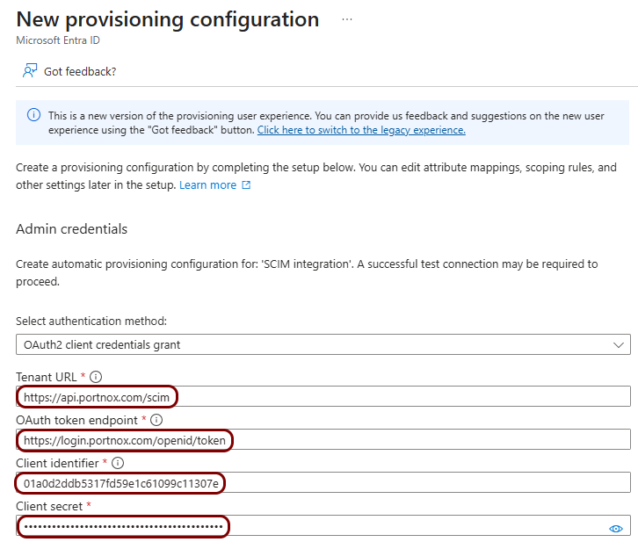Open the Learn more link
Image resolution: width=638 pixels, height=542 pixels.
point(208,185)
